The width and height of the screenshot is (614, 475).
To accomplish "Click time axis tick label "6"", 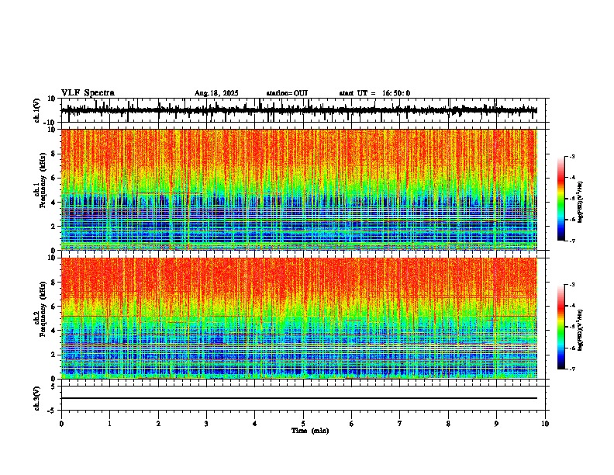I will click(x=352, y=424).
